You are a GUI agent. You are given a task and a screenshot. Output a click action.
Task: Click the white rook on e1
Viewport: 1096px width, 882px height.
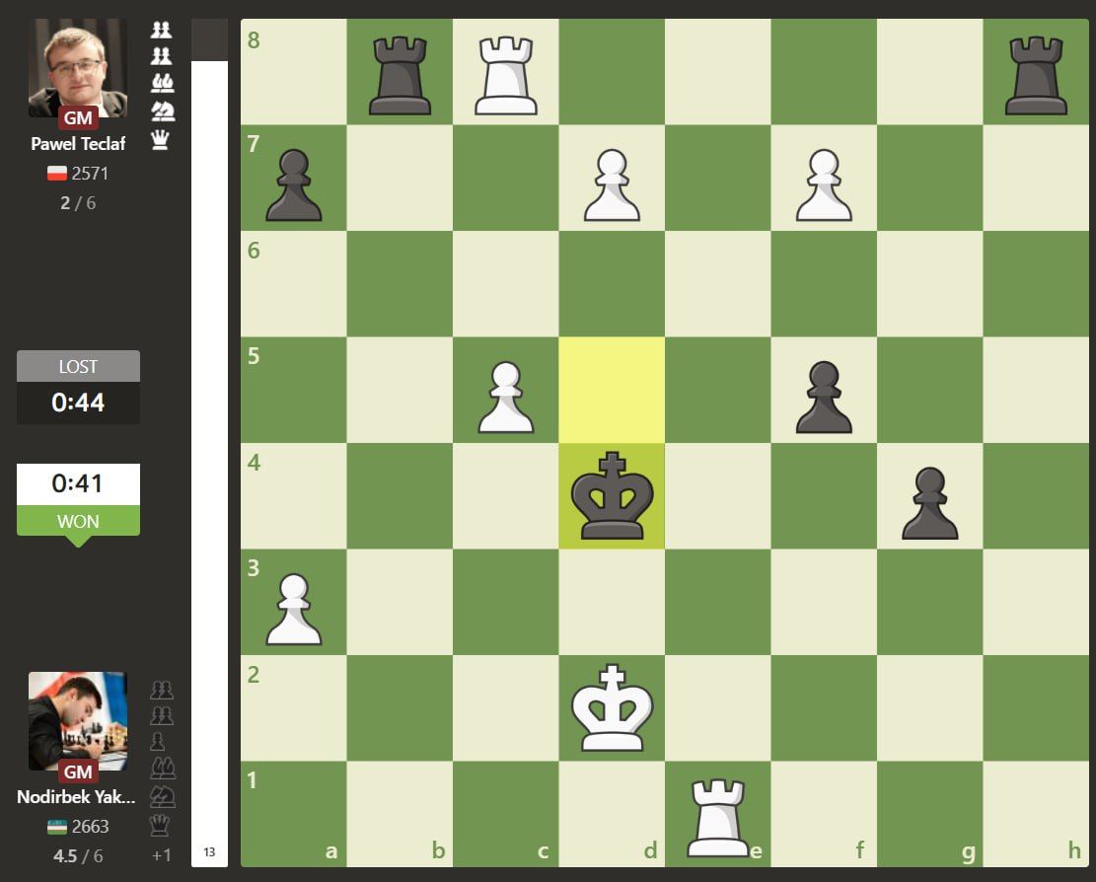click(x=718, y=818)
